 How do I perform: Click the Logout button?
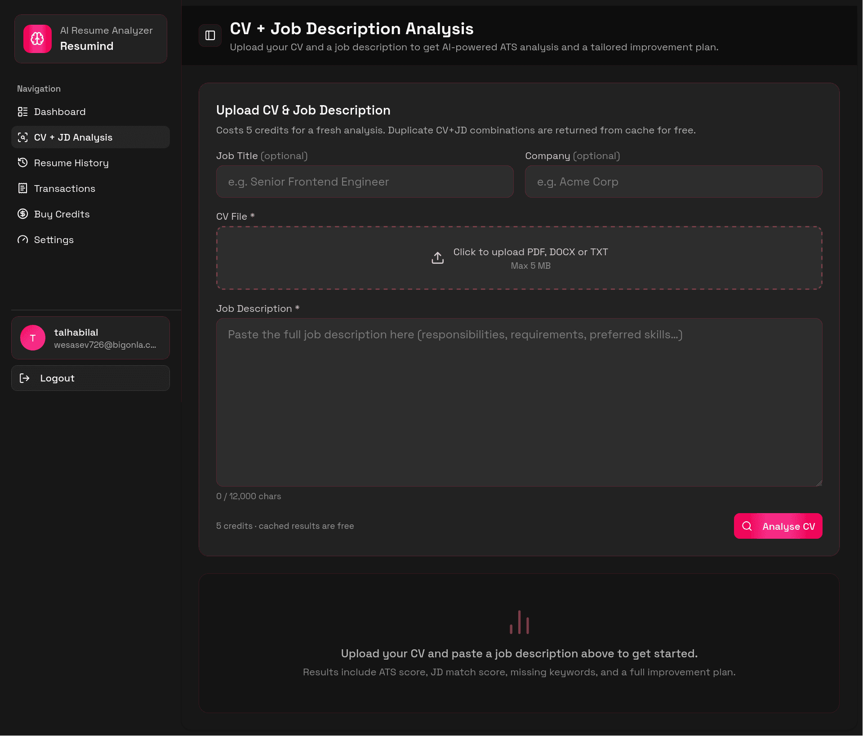[90, 378]
